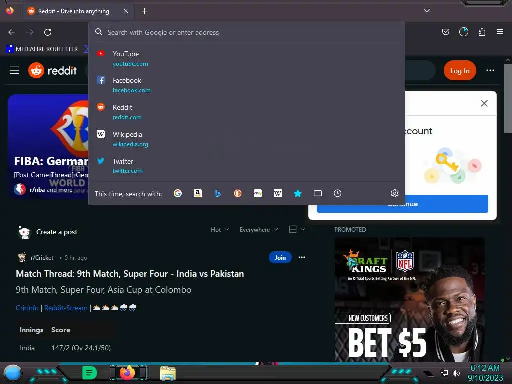Open Reddit three-dot options beside Log In
512x384 pixels.
(490, 70)
